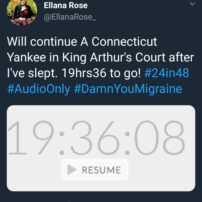202x202 pixels.
Task: Click the text "Yankee in King Arthur's Court"
Action: click(x=86, y=58)
